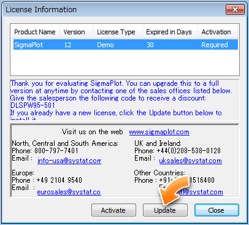Click the 'UK and Ireland:' heading
This screenshot has width=249, height=225.
pos(158,143)
